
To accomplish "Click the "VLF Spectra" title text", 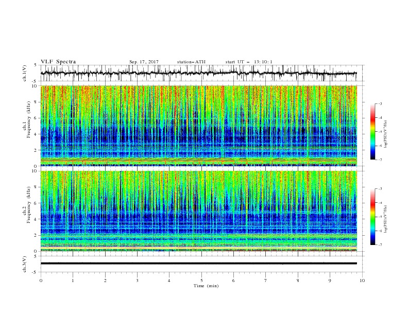I will coord(58,62).
